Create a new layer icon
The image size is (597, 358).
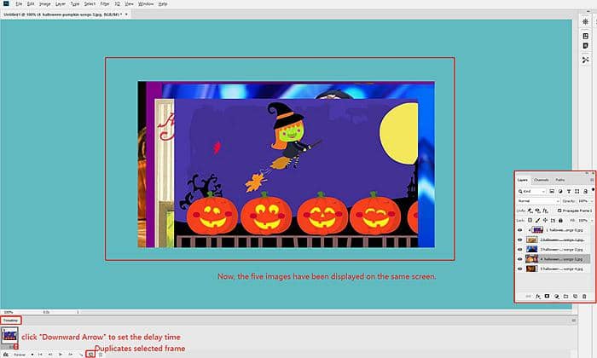click(x=576, y=297)
